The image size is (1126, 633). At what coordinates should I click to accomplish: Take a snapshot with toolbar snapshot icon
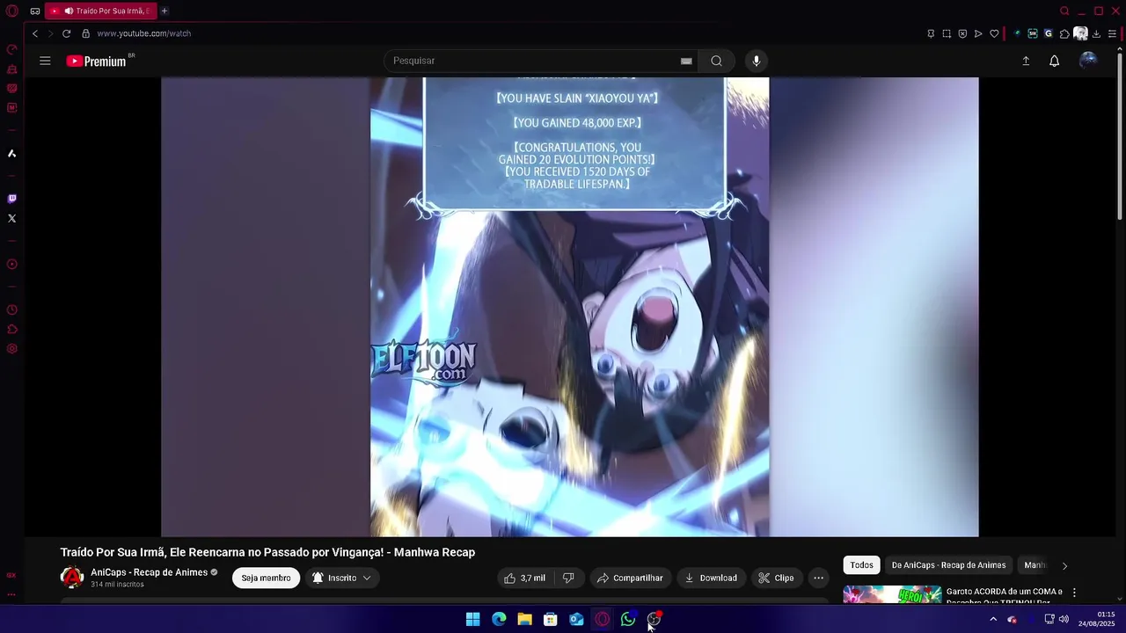click(947, 33)
